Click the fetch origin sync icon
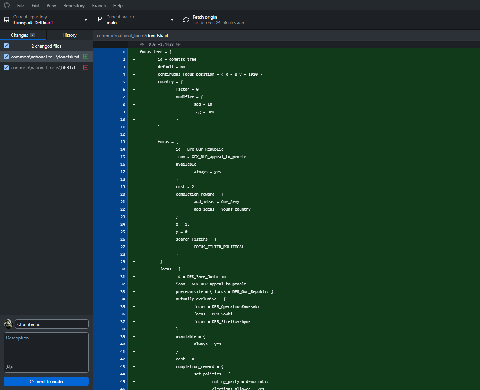 pos(186,20)
